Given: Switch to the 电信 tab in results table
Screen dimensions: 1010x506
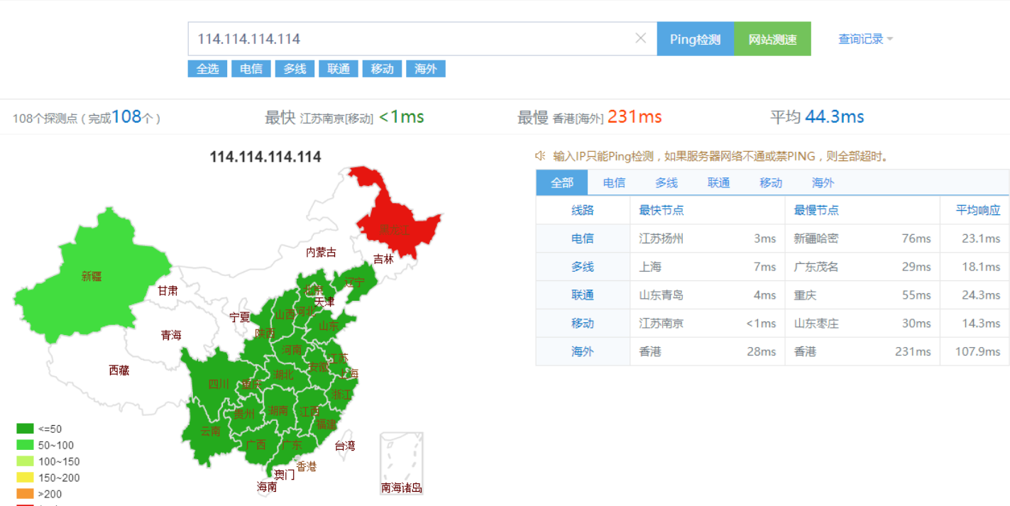Looking at the screenshot, I should coord(614,182).
